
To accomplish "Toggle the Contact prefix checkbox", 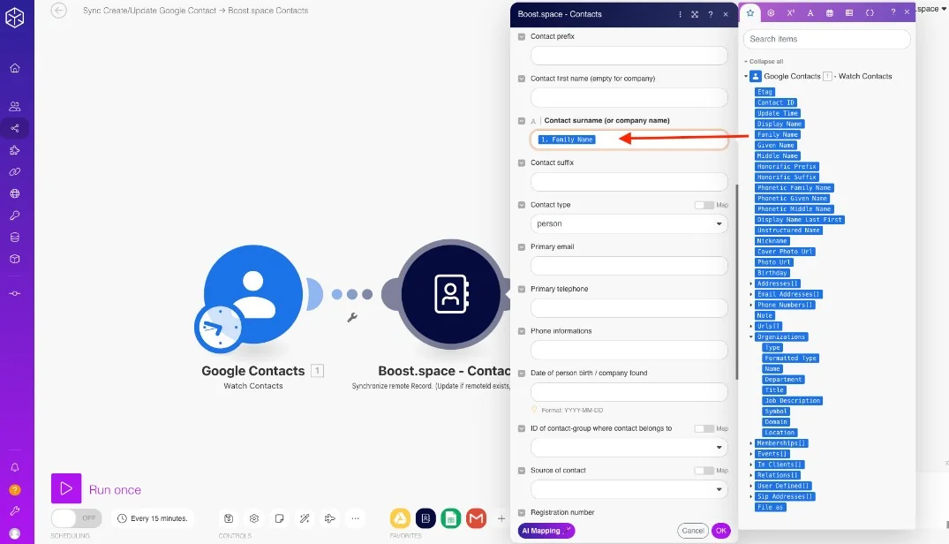I will 522,36.
